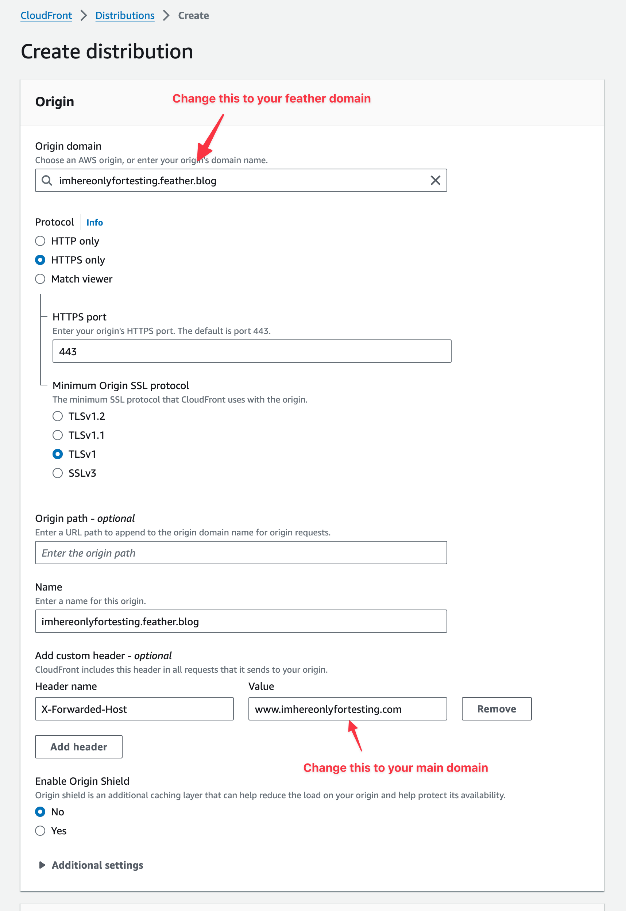Go to Distributions breadcrumb link
This screenshot has height=911, width=626.
(x=125, y=16)
